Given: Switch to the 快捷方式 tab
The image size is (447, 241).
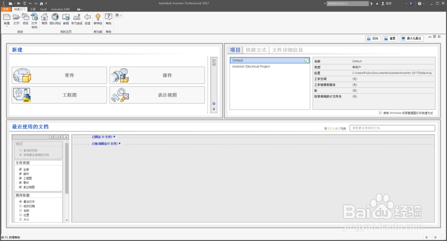Looking at the screenshot, I should coord(256,50).
